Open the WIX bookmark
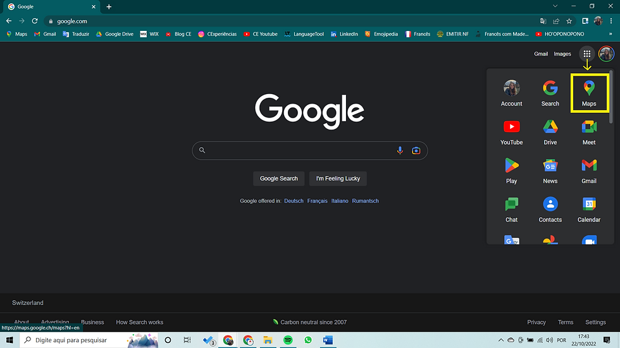 (149, 34)
